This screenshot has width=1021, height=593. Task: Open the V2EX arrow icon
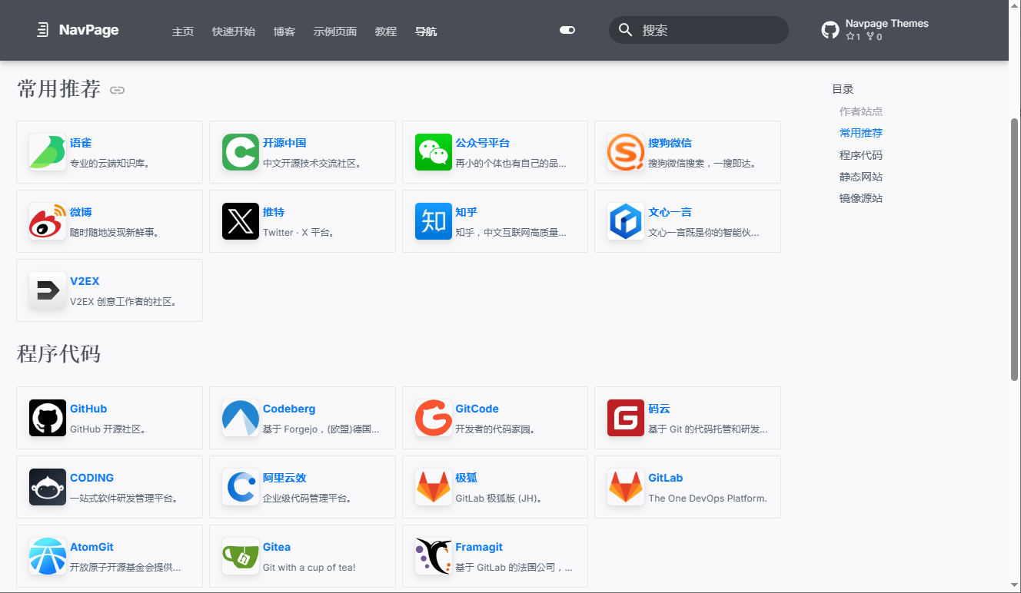tap(48, 290)
